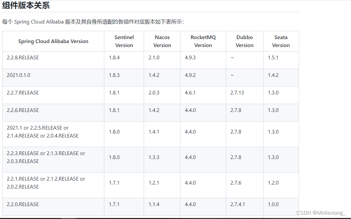
Task: Click Dubbo 2.7.8 in the 2.2.6.RELEASE row
Action: [x=236, y=110]
